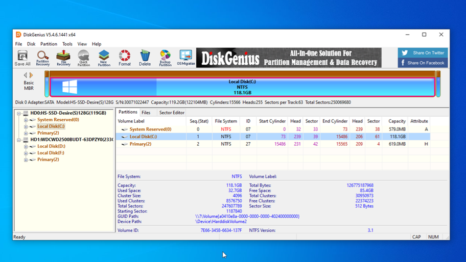Click Total Bytes value 126775187968
This screenshot has height=262, width=466.
360,185
